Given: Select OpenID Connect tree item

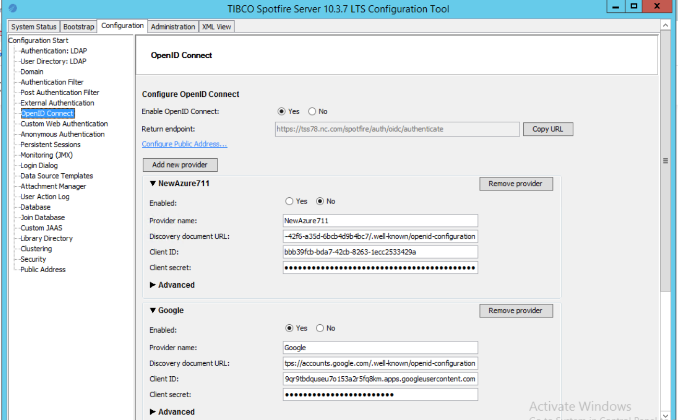Looking at the screenshot, I should tap(47, 113).
